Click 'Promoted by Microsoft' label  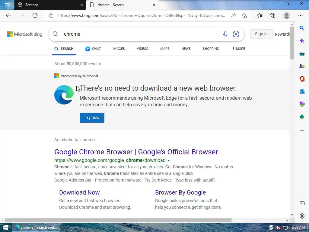coord(79,76)
